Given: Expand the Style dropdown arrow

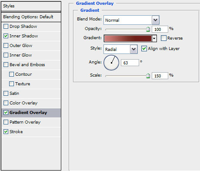Looking at the screenshot, I should pyautogui.click(x=133, y=49).
